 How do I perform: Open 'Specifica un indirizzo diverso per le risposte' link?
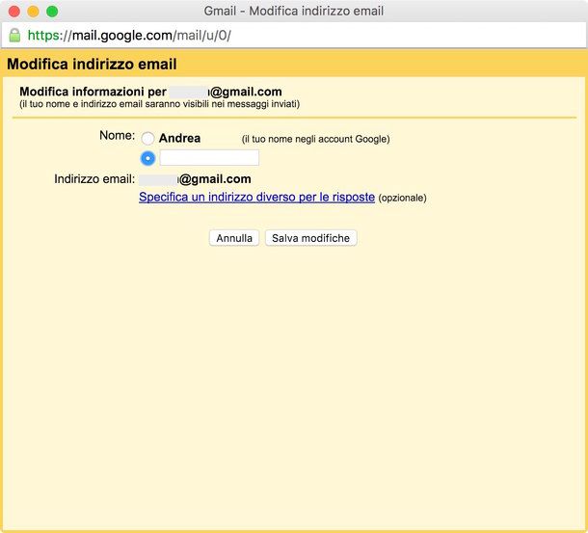256,197
